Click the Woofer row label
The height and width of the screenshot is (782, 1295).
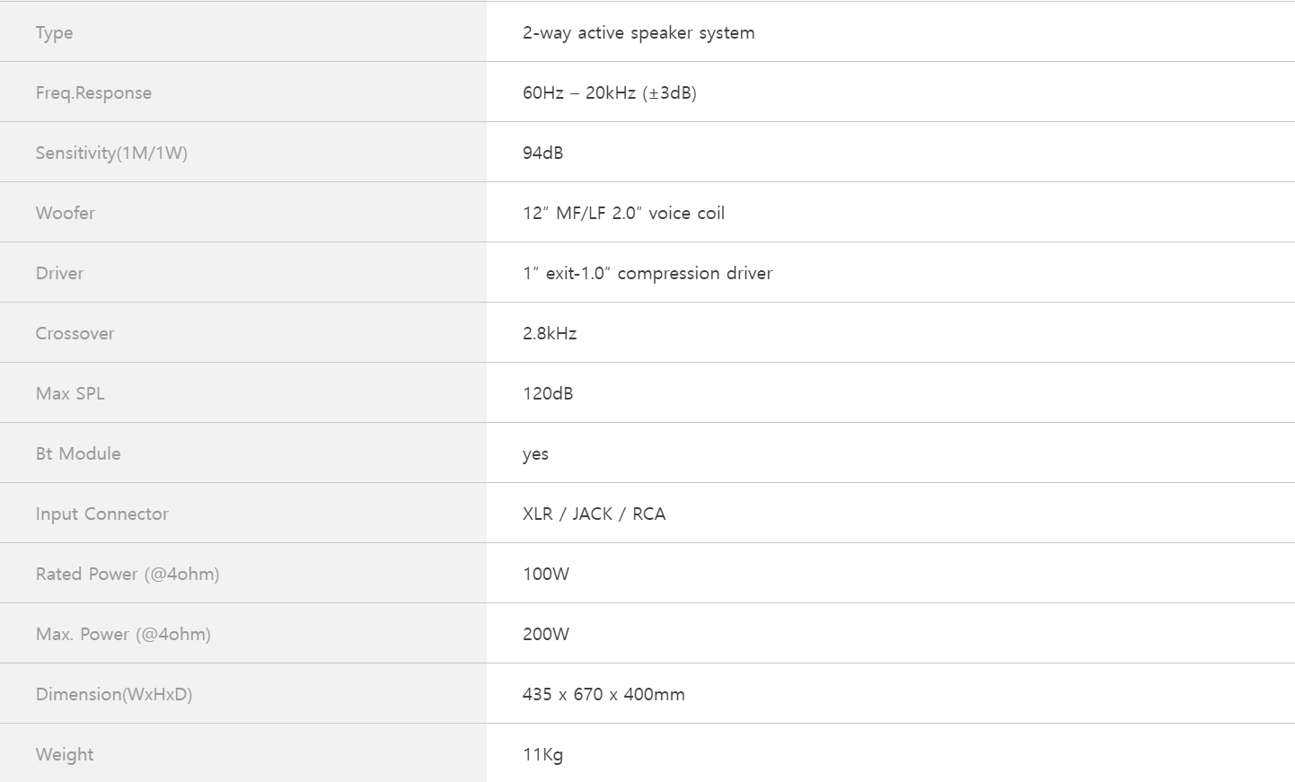pos(66,213)
